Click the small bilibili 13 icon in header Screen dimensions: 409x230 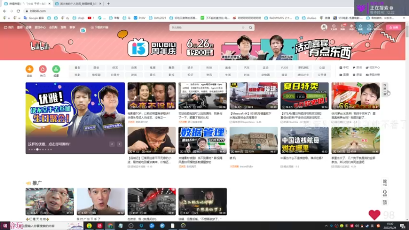(x=83, y=30)
